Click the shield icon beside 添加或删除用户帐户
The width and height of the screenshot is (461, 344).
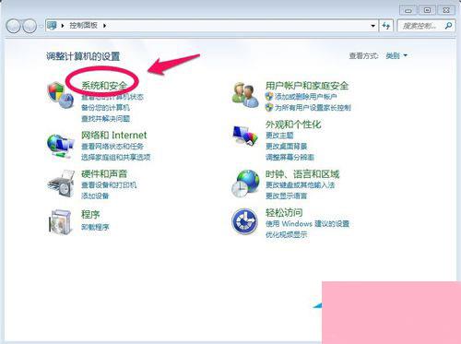(x=269, y=97)
